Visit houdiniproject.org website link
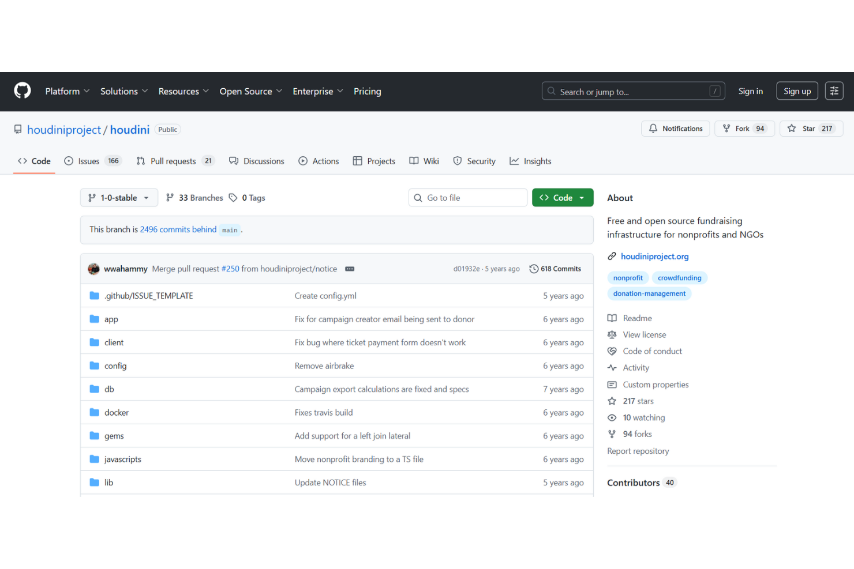The height and width of the screenshot is (569, 854). tap(655, 257)
